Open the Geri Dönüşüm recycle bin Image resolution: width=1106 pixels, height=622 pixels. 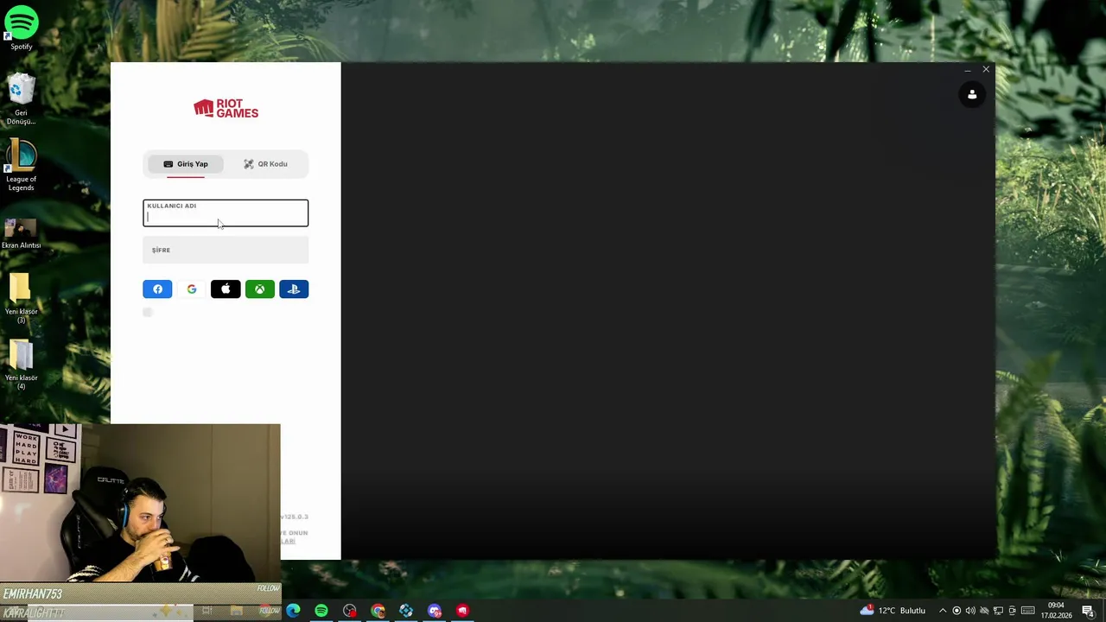pyautogui.click(x=22, y=99)
